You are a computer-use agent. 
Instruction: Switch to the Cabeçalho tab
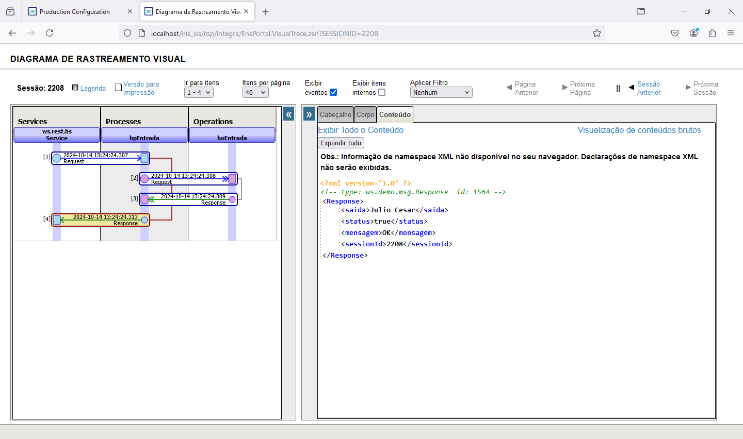pyautogui.click(x=335, y=114)
